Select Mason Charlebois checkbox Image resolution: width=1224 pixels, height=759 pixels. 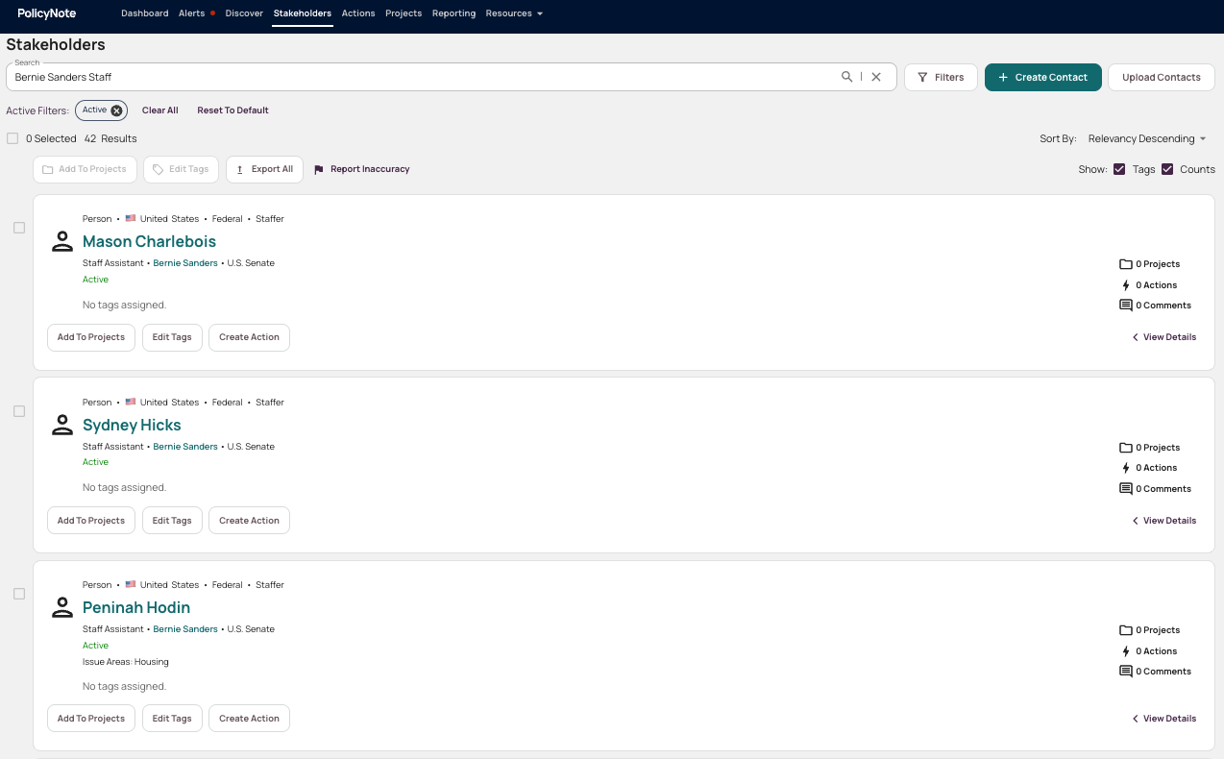tap(19, 228)
